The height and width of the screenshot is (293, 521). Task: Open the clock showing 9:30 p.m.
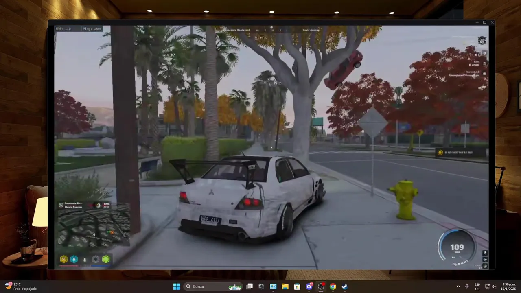[x=508, y=286]
